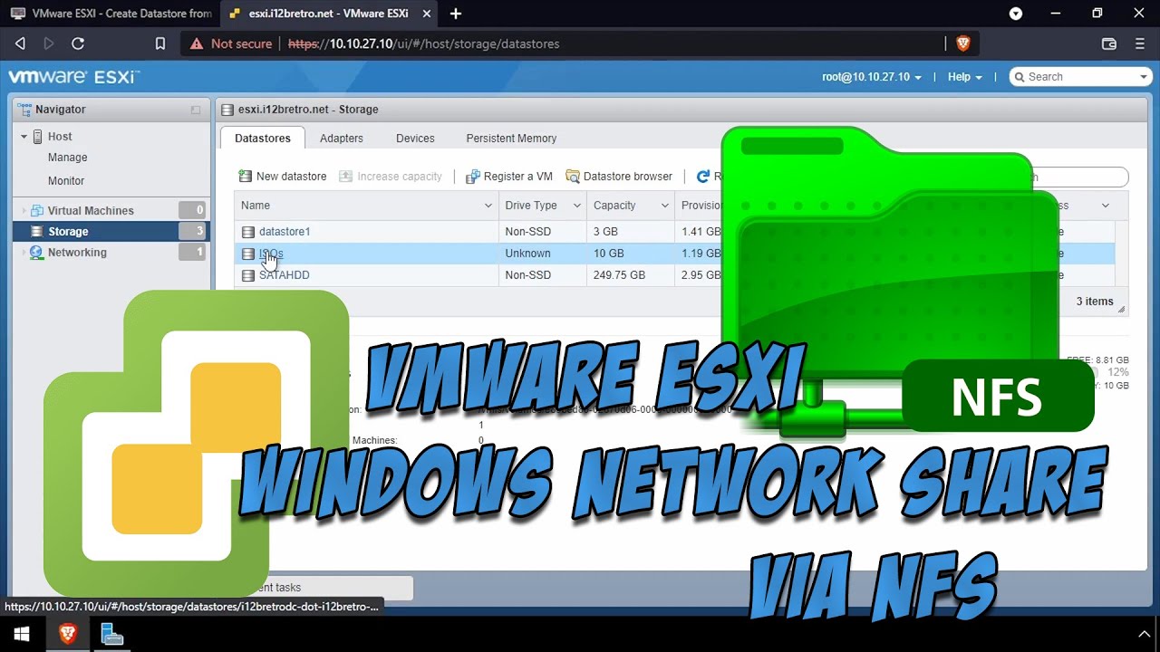
Task: Click the browser forward arrow
Action: pyautogui.click(x=49, y=43)
